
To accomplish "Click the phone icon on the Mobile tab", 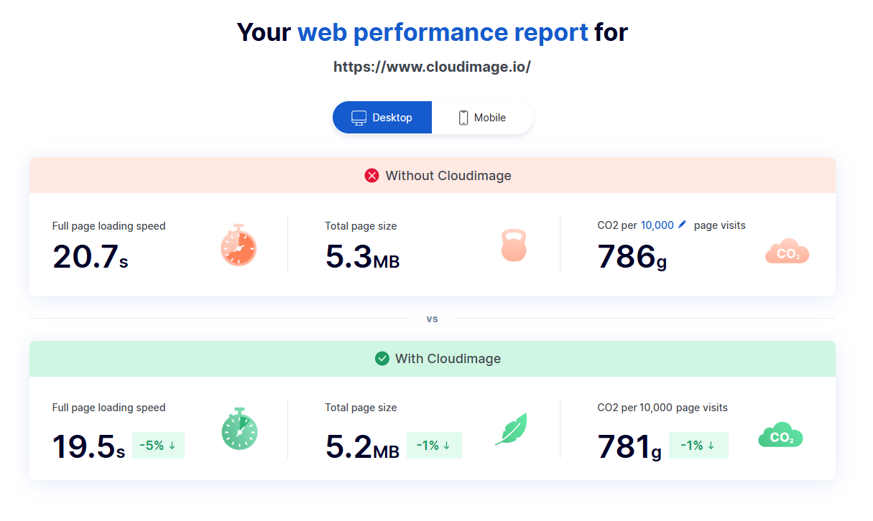I will pos(462,117).
